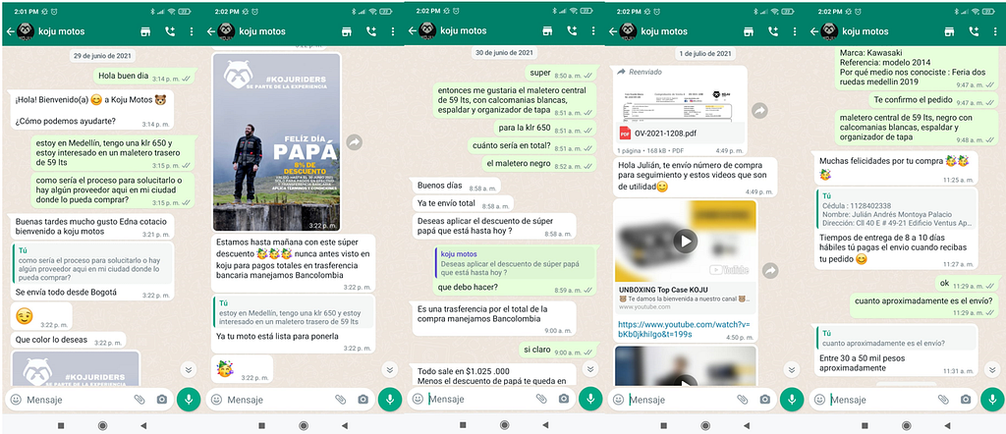Play the UNBOXING Top Case KOJU video

[x=685, y=241]
